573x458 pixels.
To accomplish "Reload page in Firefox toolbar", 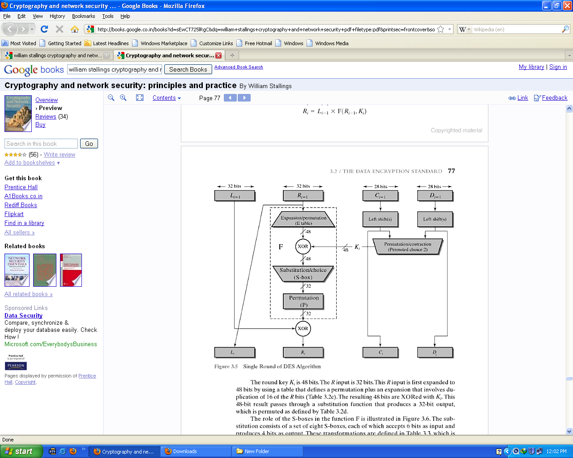I will point(44,29).
